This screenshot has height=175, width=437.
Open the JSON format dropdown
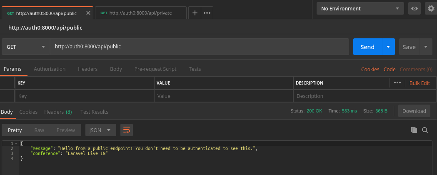pyautogui.click(x=101, y=130)
